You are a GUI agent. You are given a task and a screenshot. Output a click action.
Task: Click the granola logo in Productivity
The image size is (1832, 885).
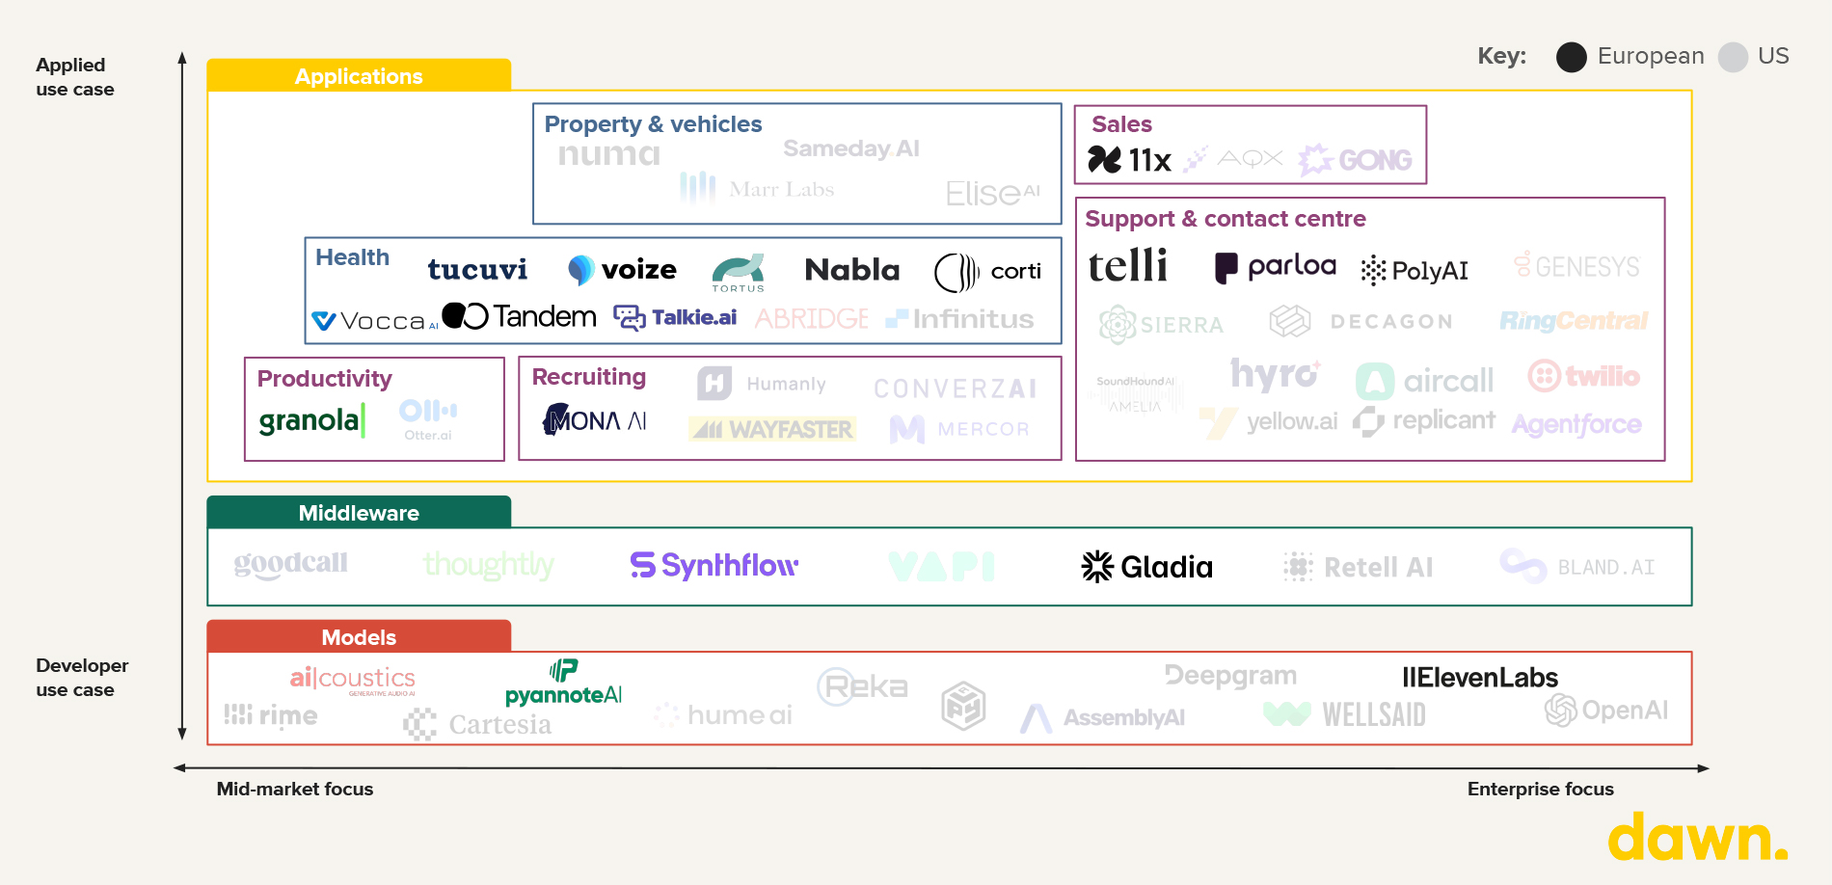click(311, 420)
